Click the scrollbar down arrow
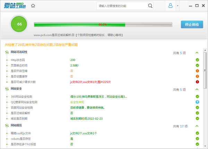The height and width of the screenshot is (149, 208). pyautogui.click(x=205, y=146)
